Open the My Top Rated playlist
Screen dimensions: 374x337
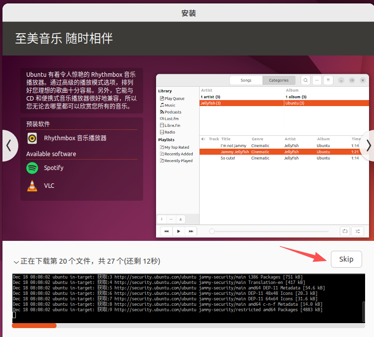pyautogui.click(x=174, y=147)
